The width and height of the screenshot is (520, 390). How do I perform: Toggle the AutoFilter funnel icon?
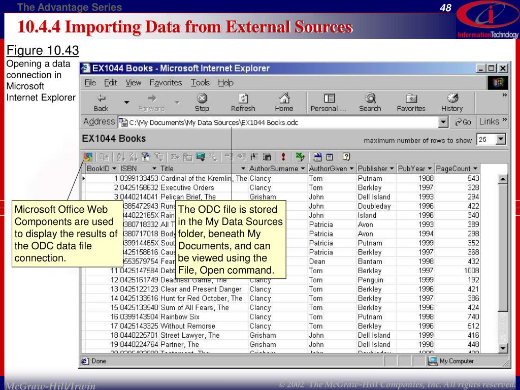146,157
